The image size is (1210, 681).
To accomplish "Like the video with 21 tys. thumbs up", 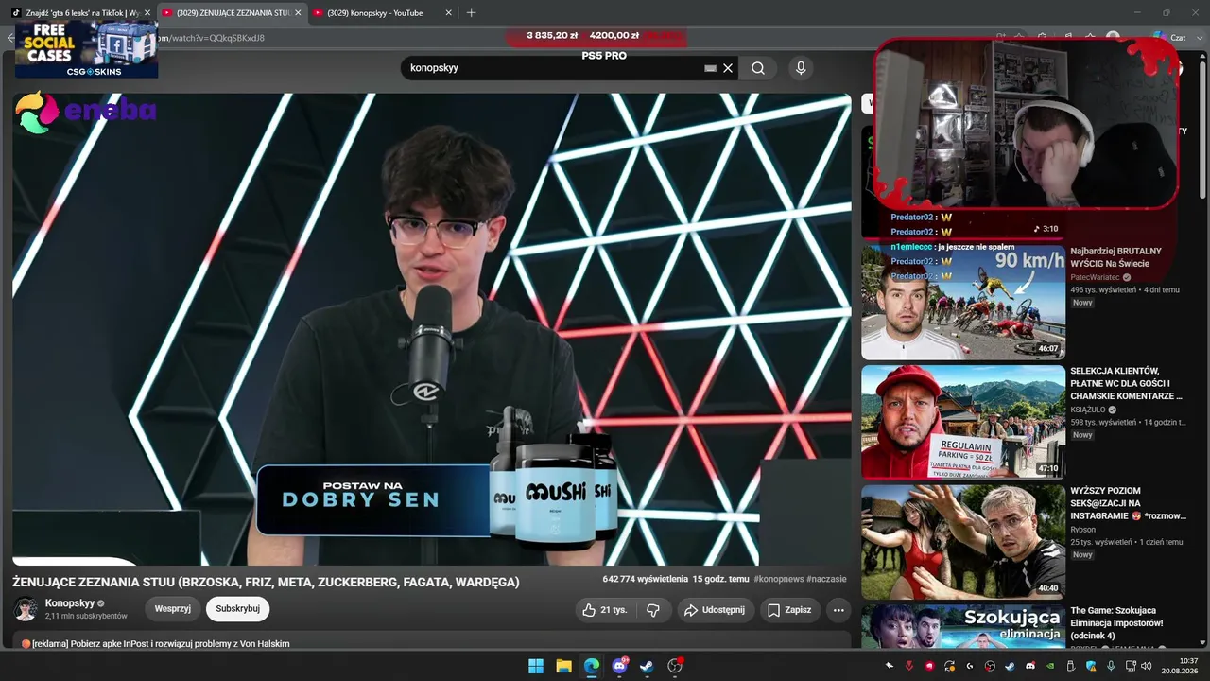I will (x=604, y=610).
